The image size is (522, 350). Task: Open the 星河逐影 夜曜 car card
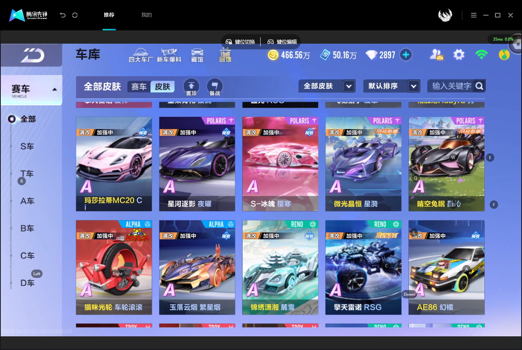click(x=197, y=164)
